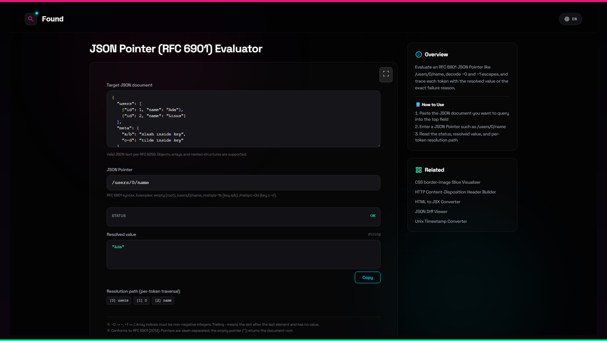
Task: Select the "[2] name" path token
Action: (163, 301)
